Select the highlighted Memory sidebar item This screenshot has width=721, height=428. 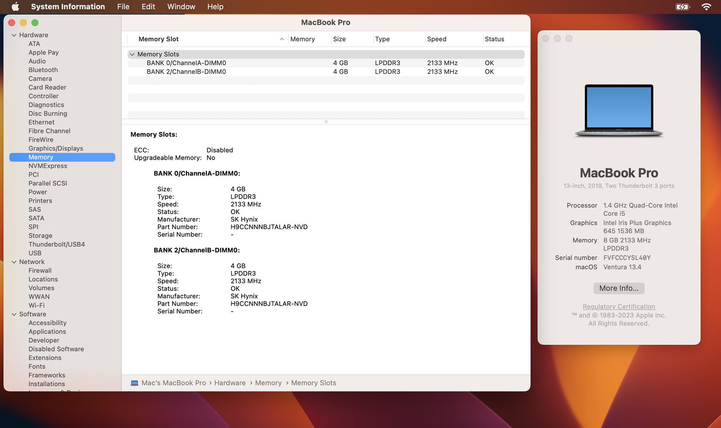[x=62, y=157]
